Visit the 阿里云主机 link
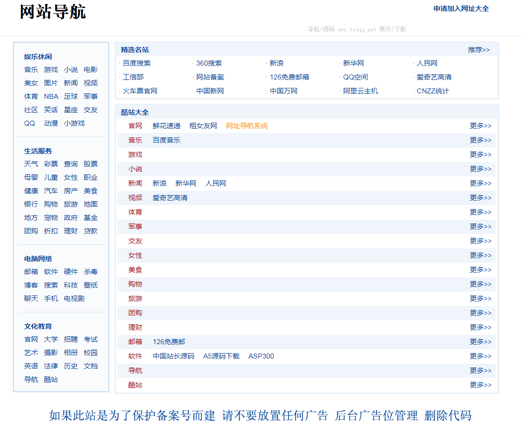Screen dimensions: 523x435 360,91
